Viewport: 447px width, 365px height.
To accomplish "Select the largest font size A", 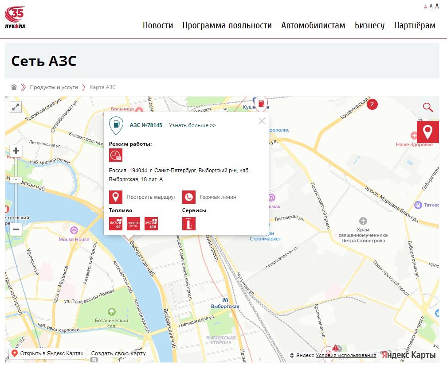I will click(x=437, y=6).
